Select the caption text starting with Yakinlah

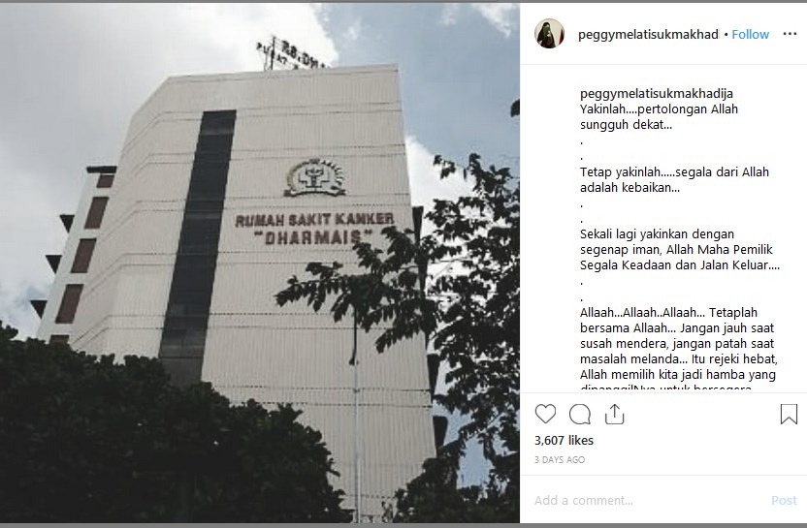(659, 116)
